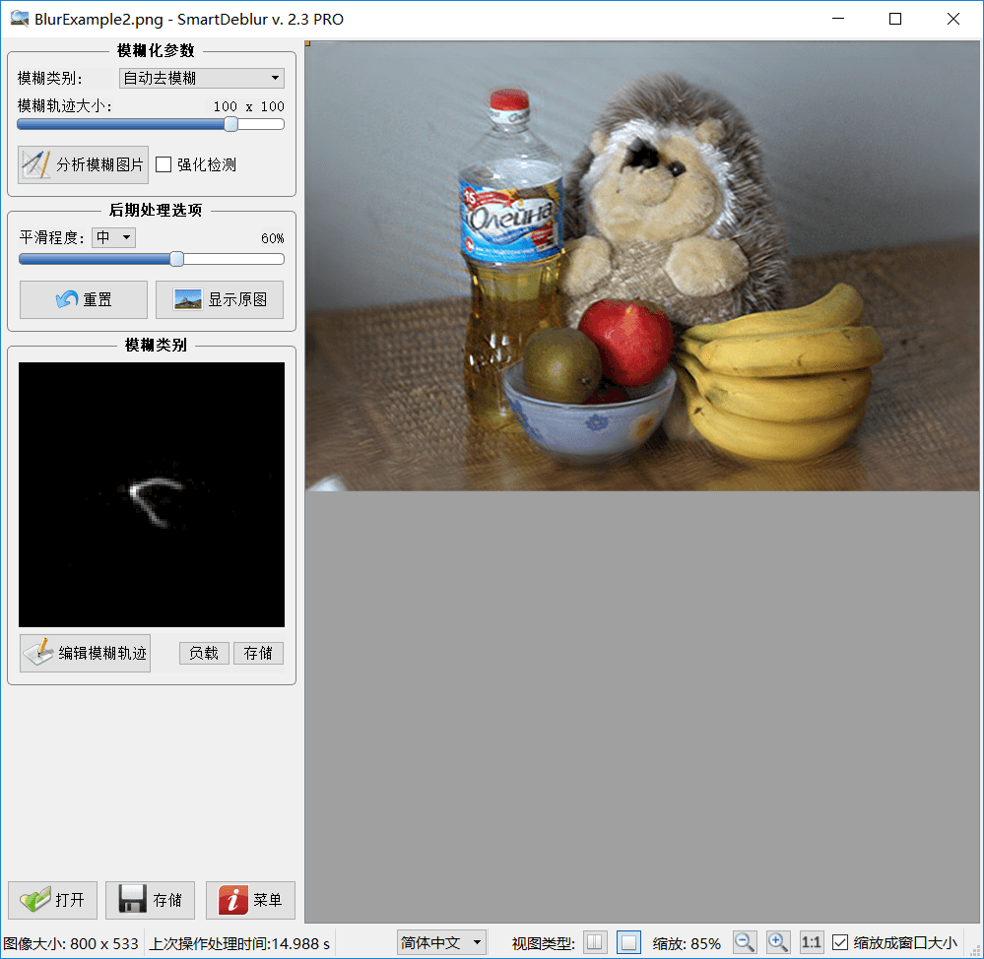Click the load kernel button (负载)
Image resolution: width=984 pixels, height=959 pixels.
[x=204, y=653]
